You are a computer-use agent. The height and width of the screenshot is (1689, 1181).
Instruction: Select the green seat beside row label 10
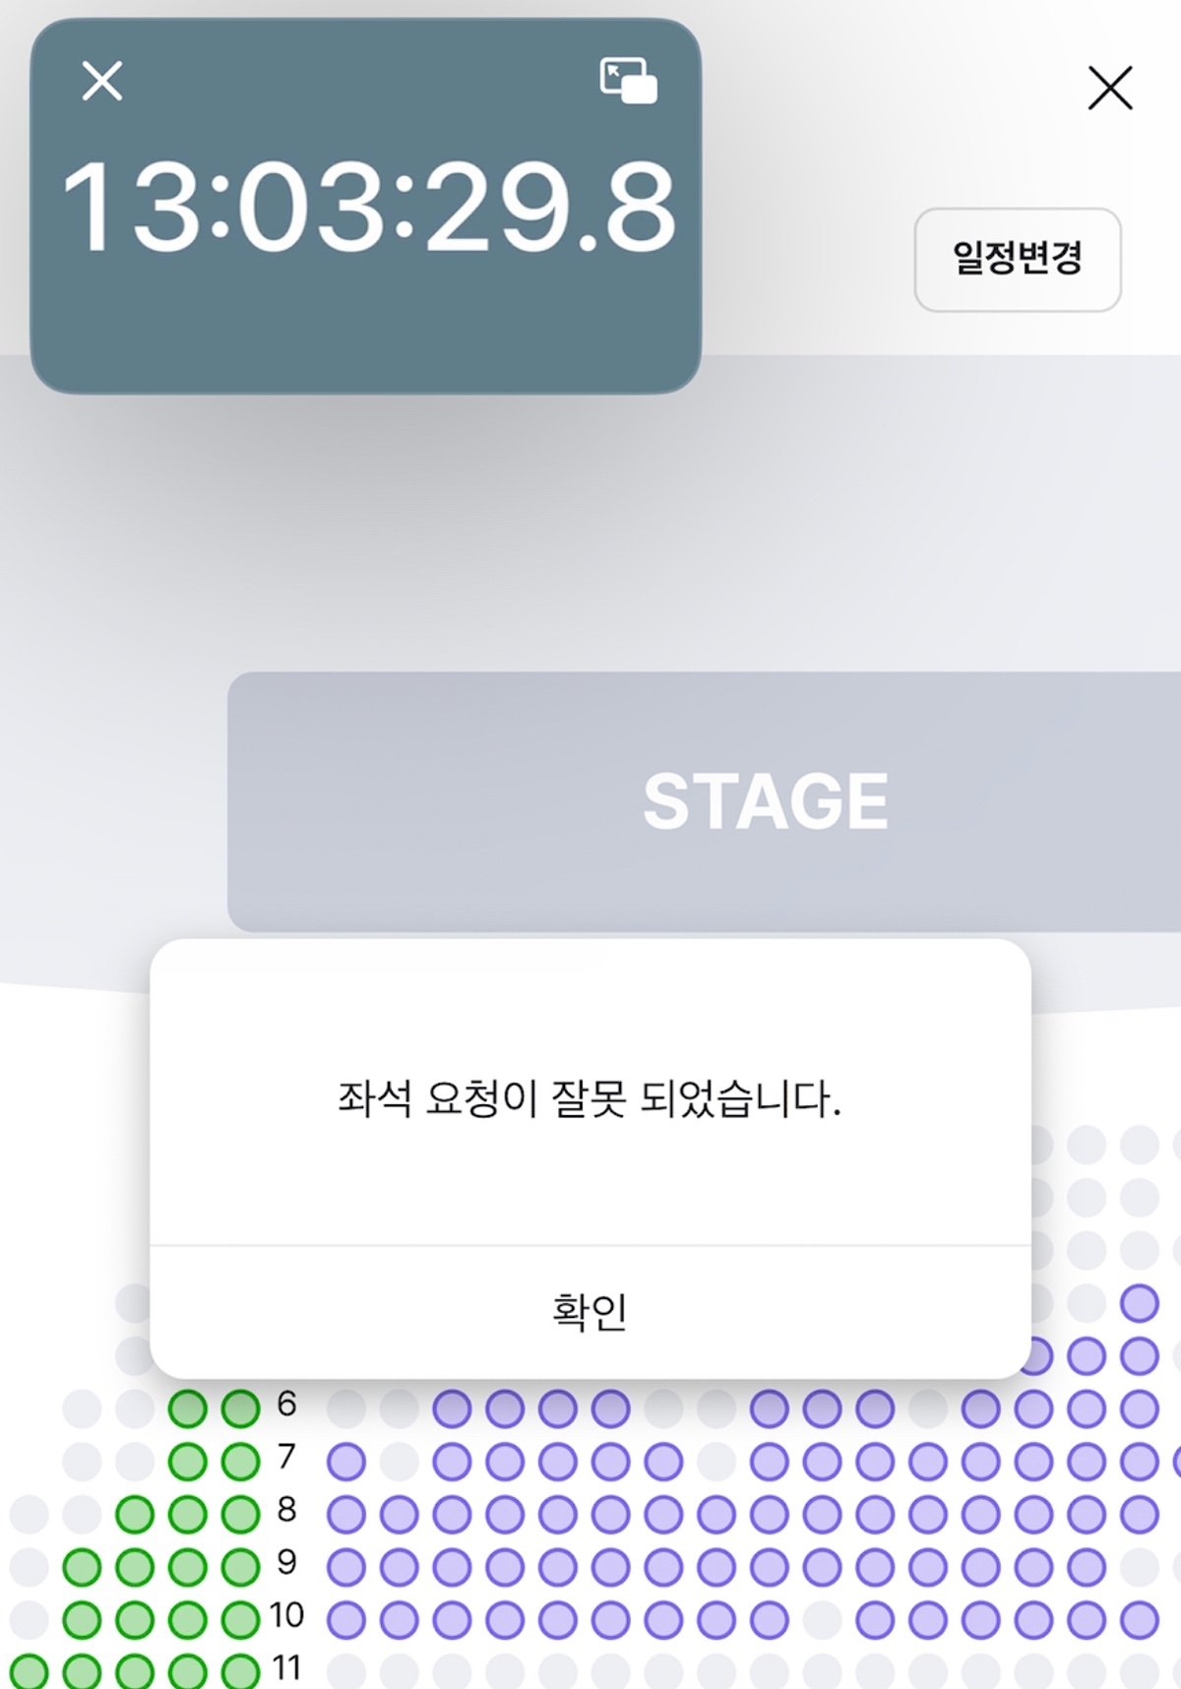240,1620
